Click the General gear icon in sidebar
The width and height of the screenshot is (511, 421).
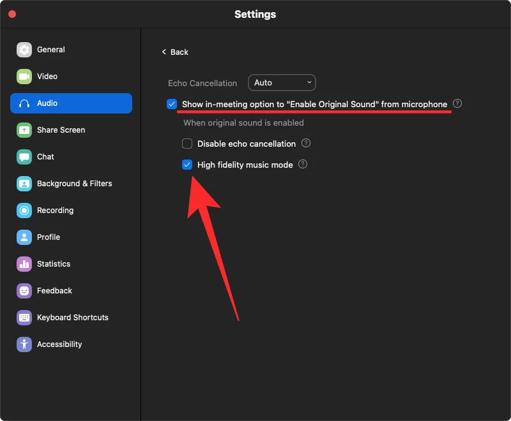(x=24, y=50)
